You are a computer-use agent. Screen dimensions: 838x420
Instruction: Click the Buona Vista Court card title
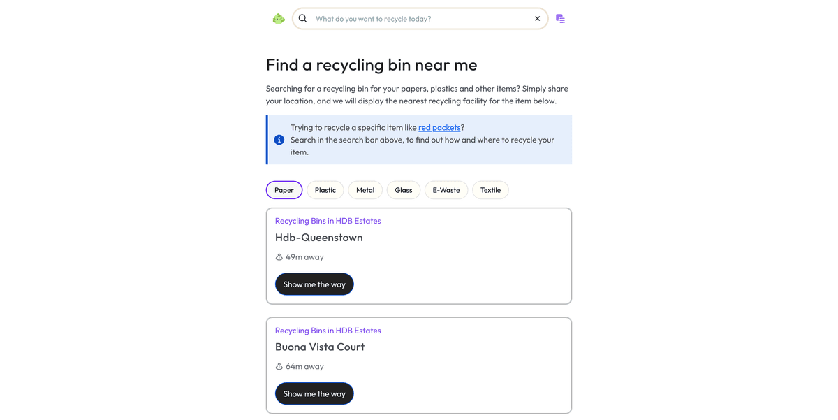(320, 347)
